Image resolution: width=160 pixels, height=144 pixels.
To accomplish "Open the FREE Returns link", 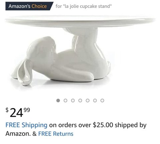I will point(56,134).
